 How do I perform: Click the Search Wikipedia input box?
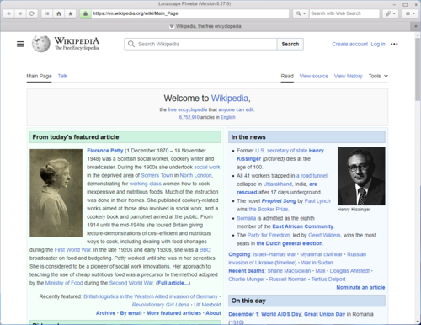[200, 44]
